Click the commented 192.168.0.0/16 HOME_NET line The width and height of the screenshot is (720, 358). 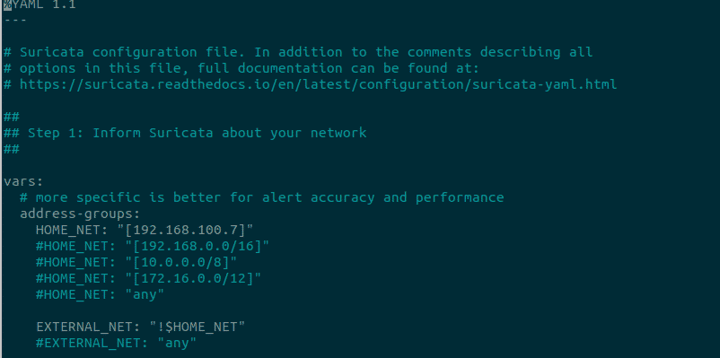pos(153,247)
